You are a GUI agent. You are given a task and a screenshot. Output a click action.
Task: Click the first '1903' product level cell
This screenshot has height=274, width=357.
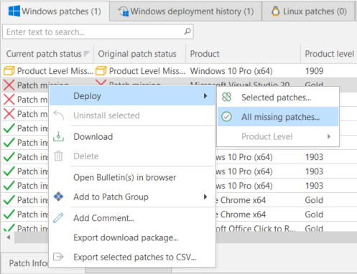(x=314, y=157)
